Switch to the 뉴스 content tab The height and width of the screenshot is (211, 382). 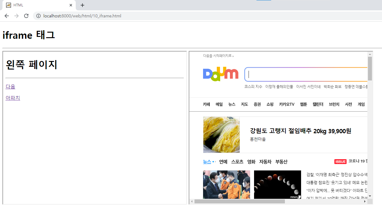207,162
